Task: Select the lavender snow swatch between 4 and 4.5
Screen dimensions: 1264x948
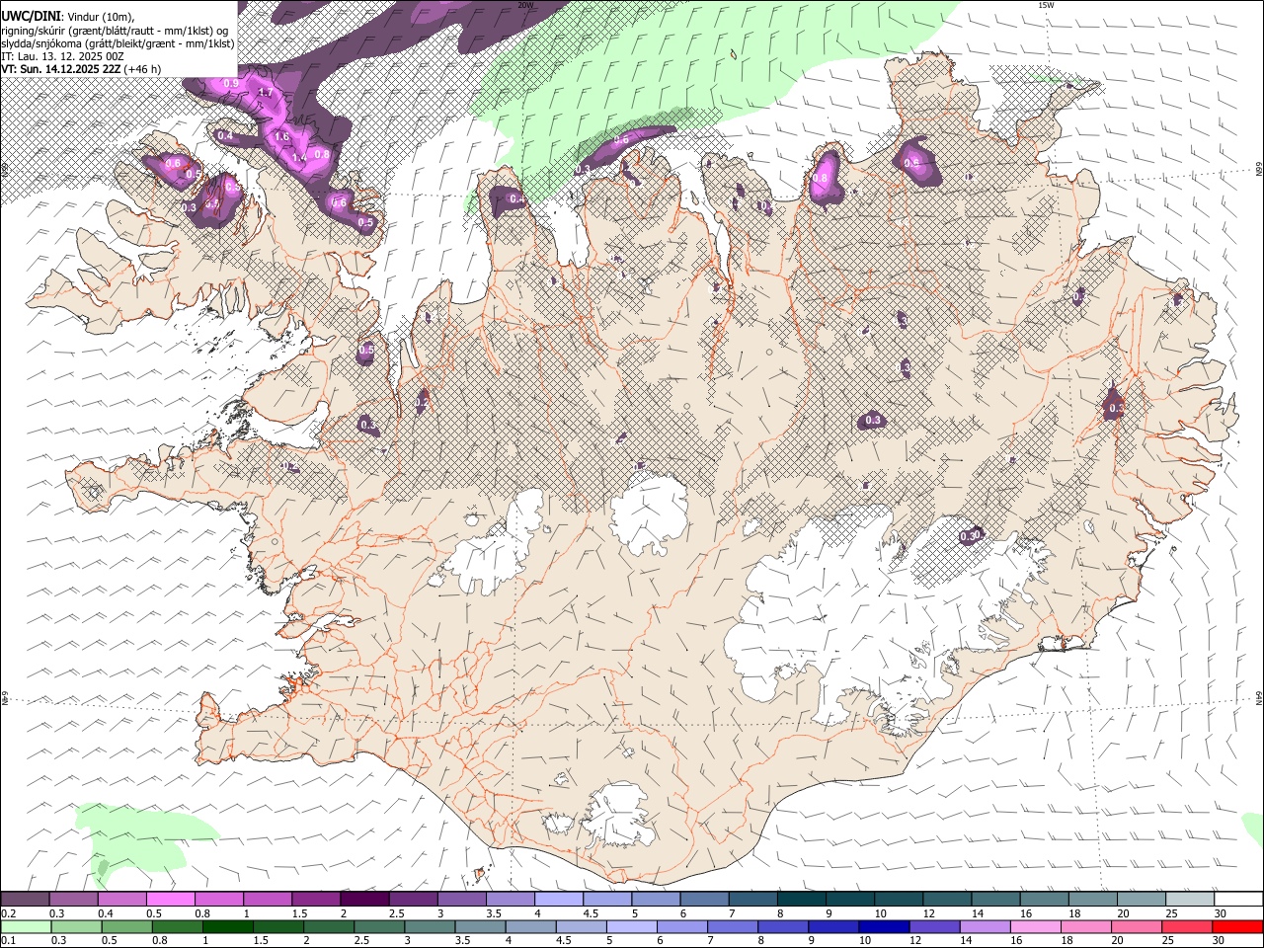Action: (558, 899)
